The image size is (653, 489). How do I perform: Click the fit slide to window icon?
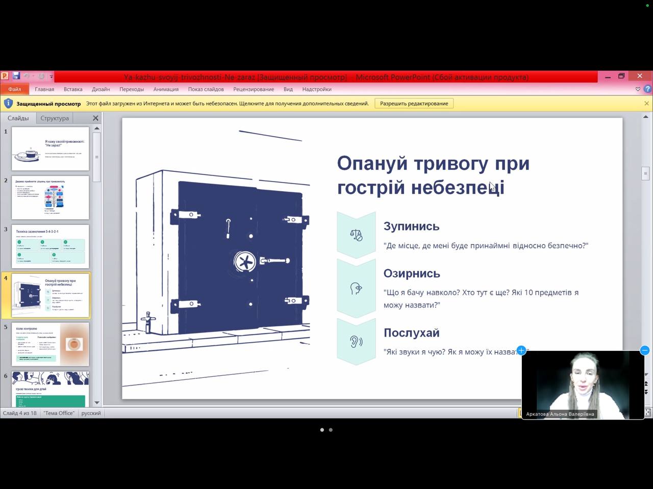[648, 413]
